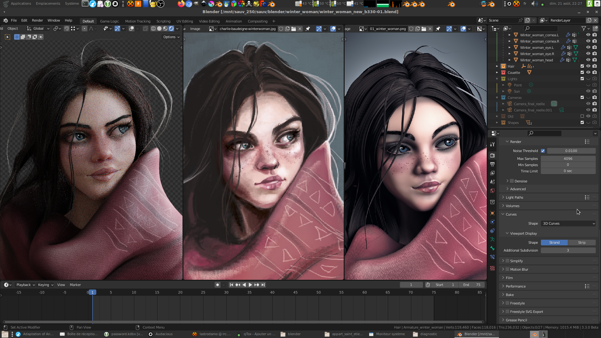
Task: Switch viewport to wireframe shading
Action: pos(153,28)
